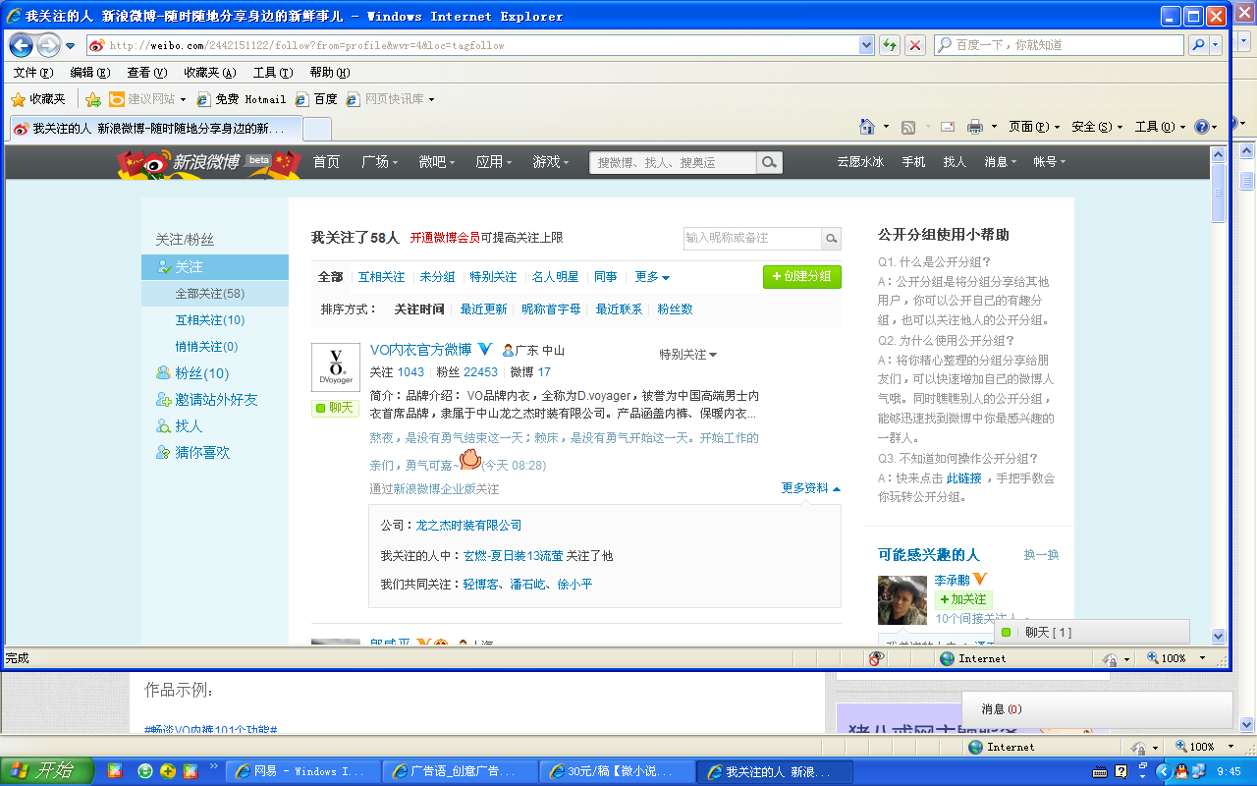Click the Windows 开始 Start button
The image size is (1257, 786).
[47, 771]
